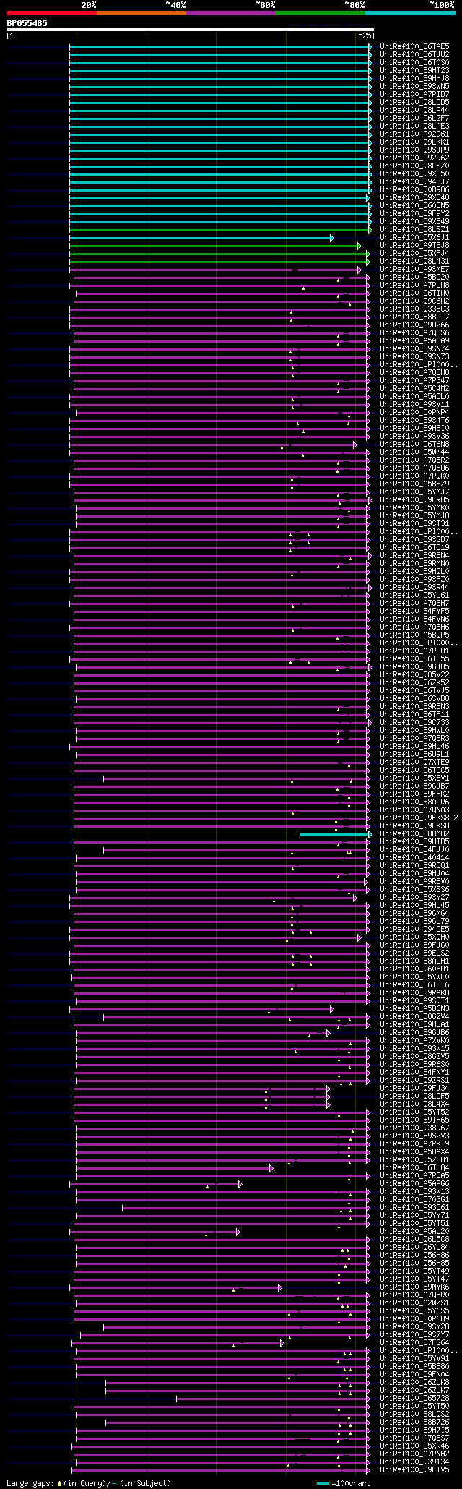Select the label UniRef100_Q948J7
The image size is (462, 1489).
pyautogui.click(x=414, y=181)
